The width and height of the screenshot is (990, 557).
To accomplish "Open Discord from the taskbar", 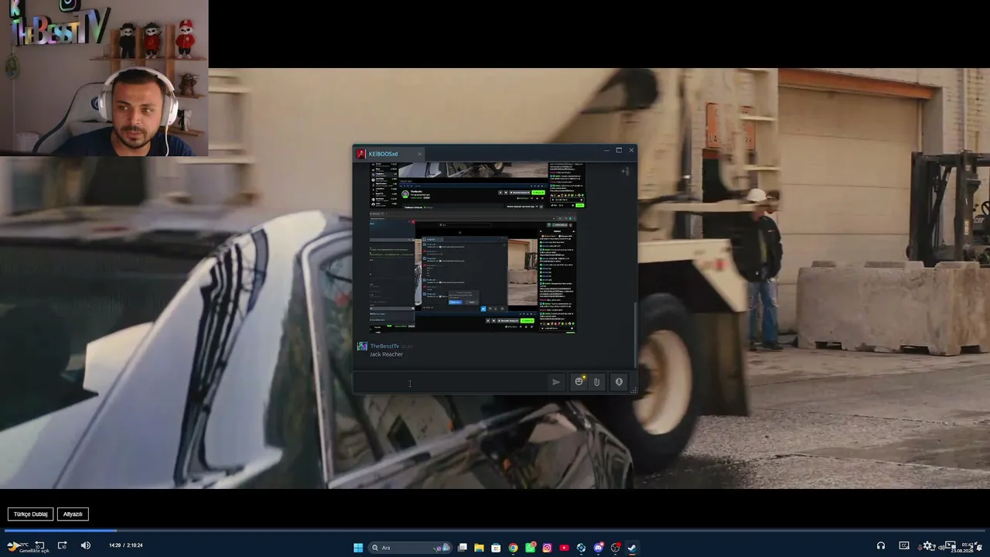I will point(598,548).
